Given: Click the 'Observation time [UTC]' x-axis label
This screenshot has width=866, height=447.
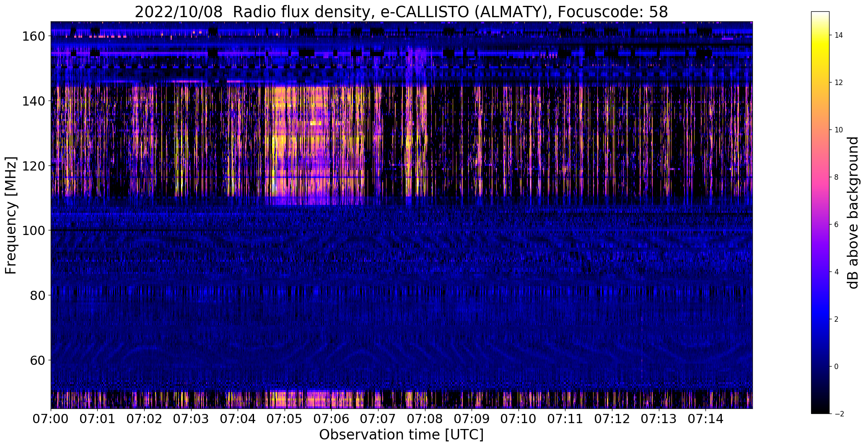Looking at the screenshot, I should point(401,435).
